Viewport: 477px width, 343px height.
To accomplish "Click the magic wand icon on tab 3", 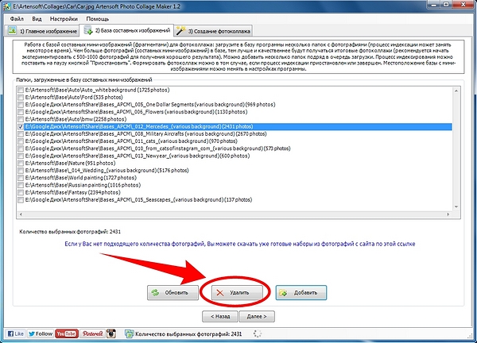I will pyautogui.click(x=181, y=31).
